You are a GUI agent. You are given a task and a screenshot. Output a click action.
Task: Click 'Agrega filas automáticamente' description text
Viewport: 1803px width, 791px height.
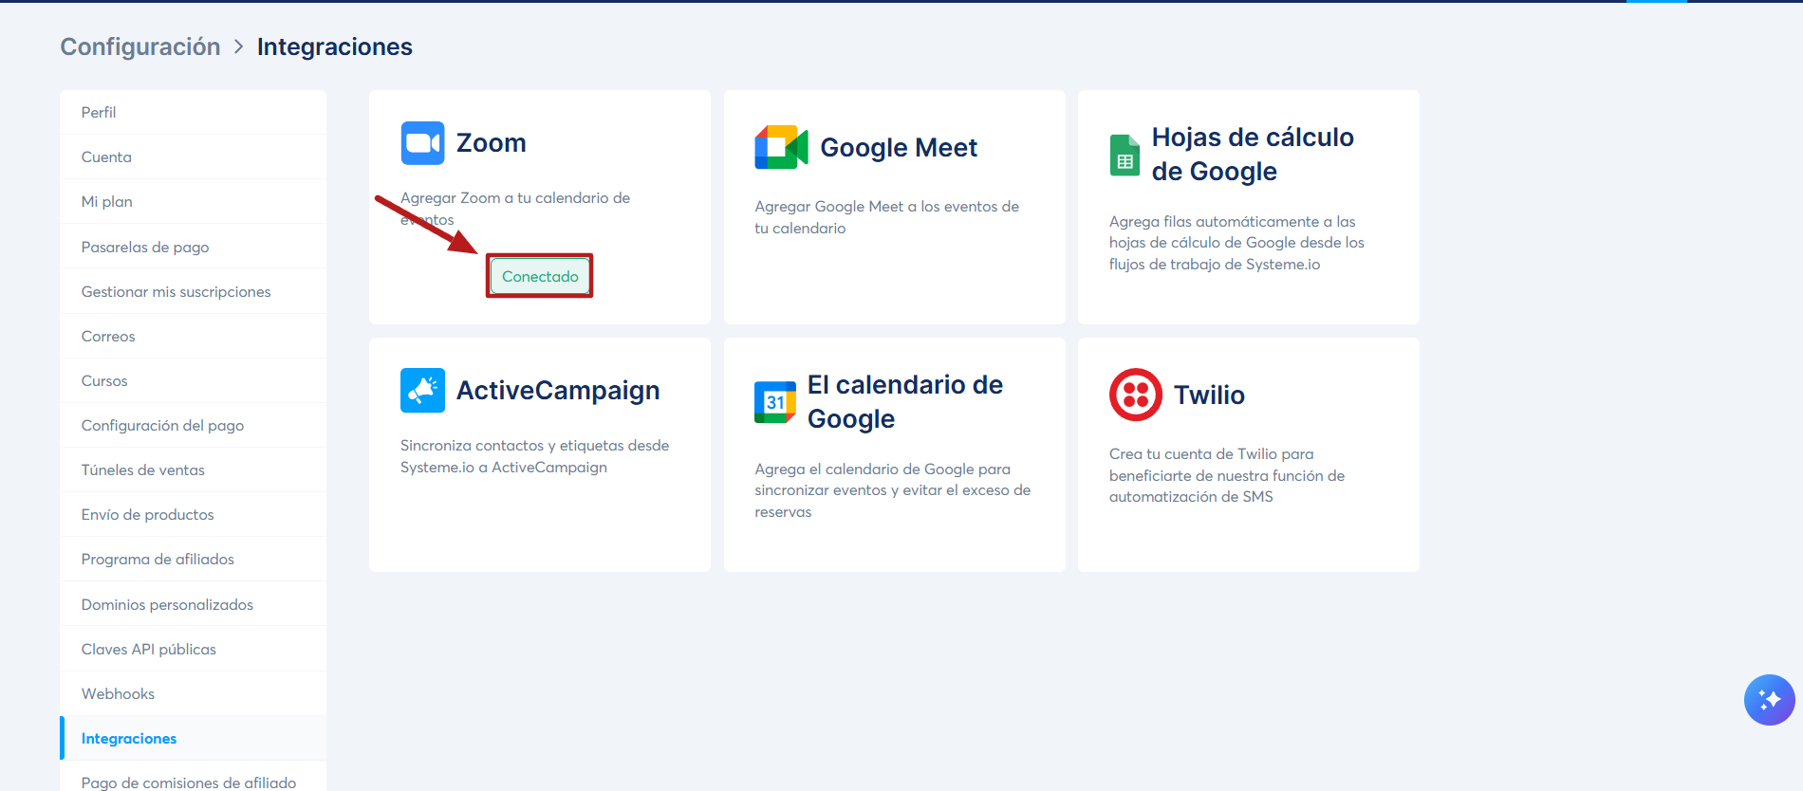[1236, 243]
